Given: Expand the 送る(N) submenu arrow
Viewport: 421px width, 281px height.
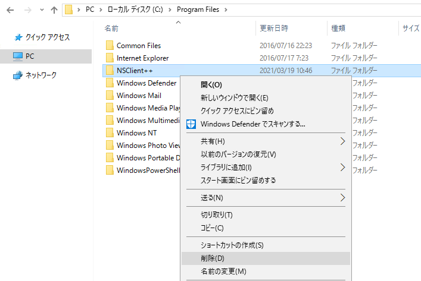Looking at the screenshot, I should (342, 197).
